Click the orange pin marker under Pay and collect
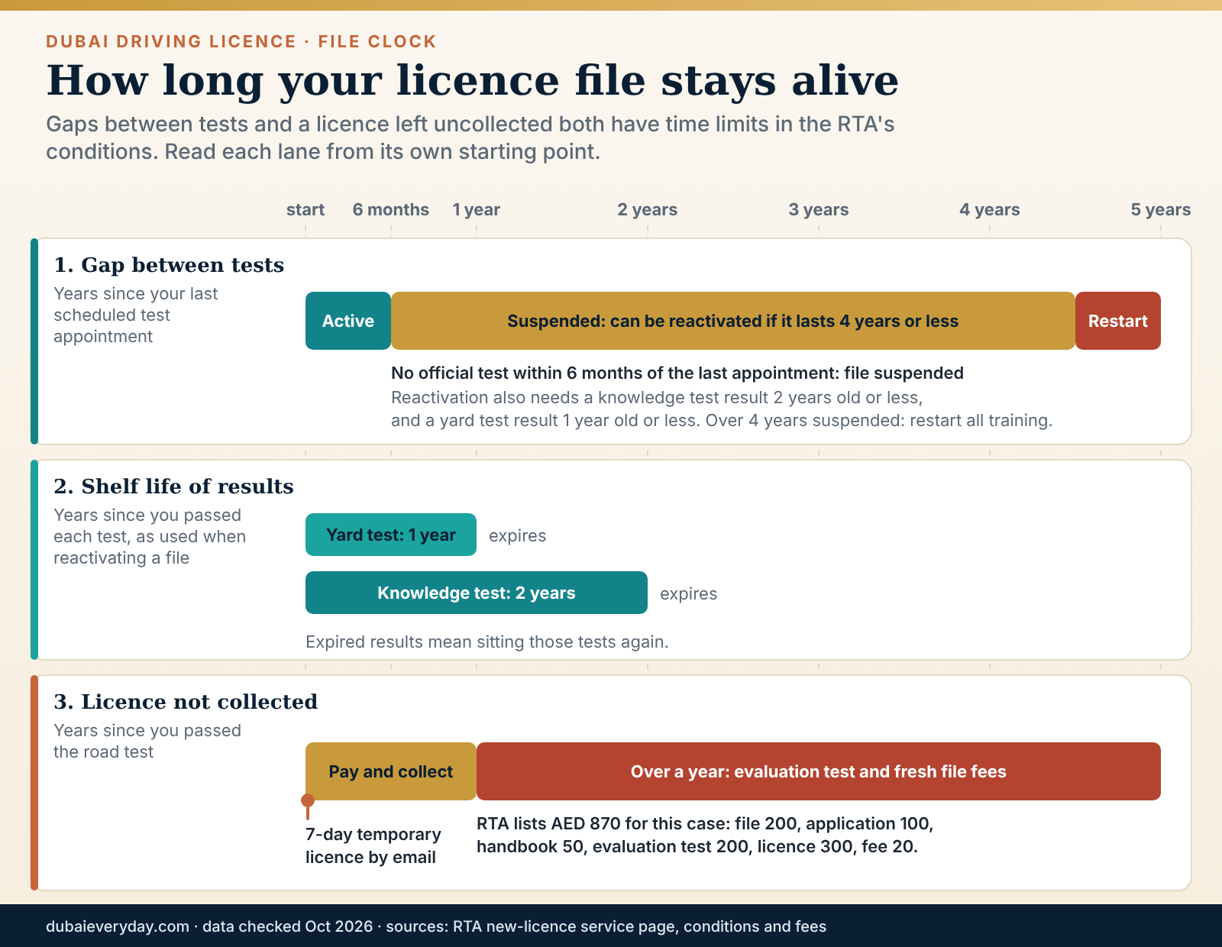1222x947 pixels. click(308, 801)
